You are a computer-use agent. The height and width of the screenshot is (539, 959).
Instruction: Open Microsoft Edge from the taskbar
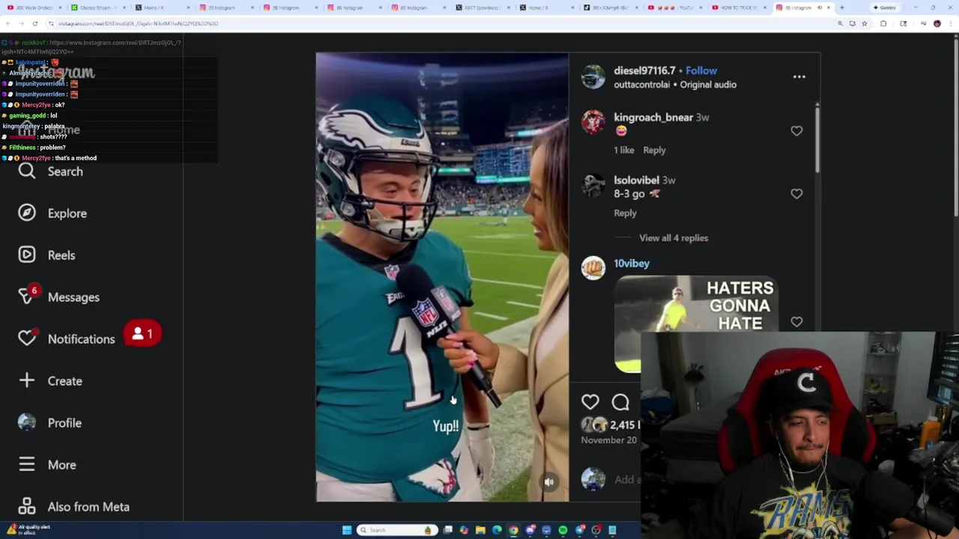point(497,530)
